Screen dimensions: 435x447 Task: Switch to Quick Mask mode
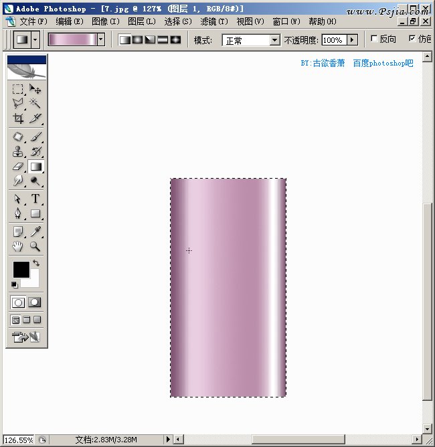pyautogui.click(x=35, y=302)
